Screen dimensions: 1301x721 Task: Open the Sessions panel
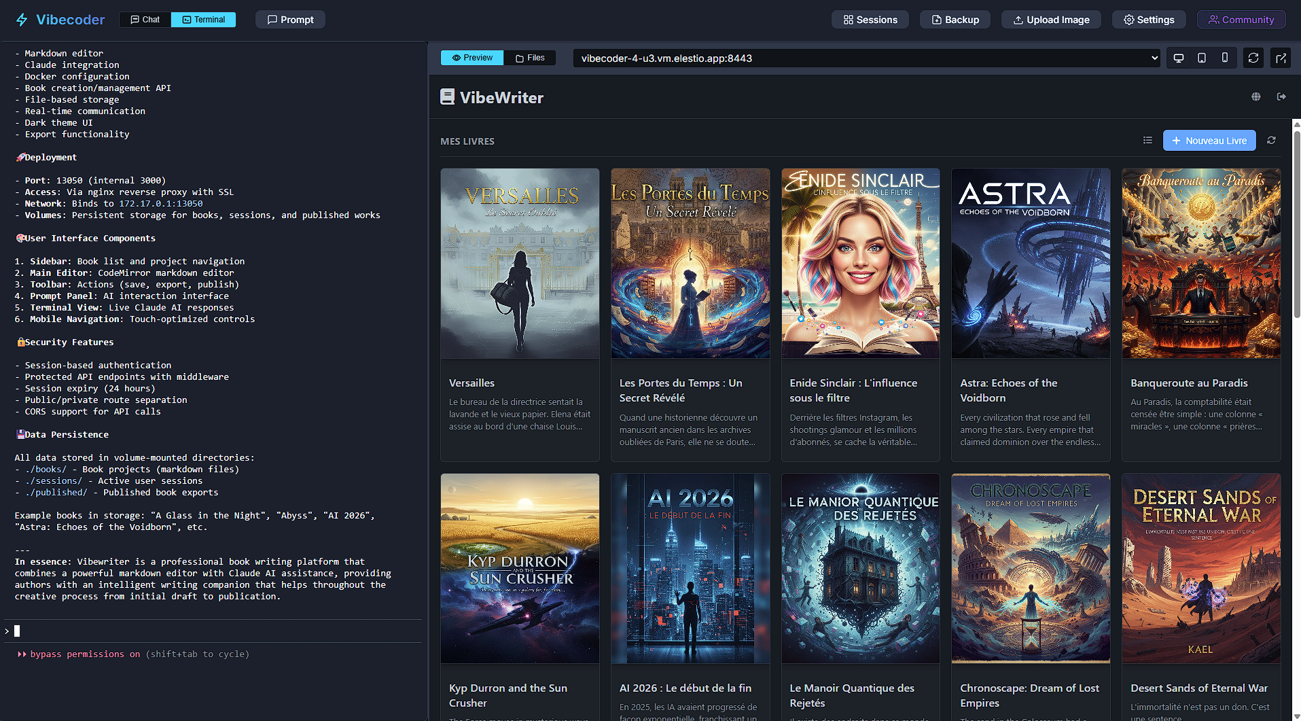(x=870, y=20)
